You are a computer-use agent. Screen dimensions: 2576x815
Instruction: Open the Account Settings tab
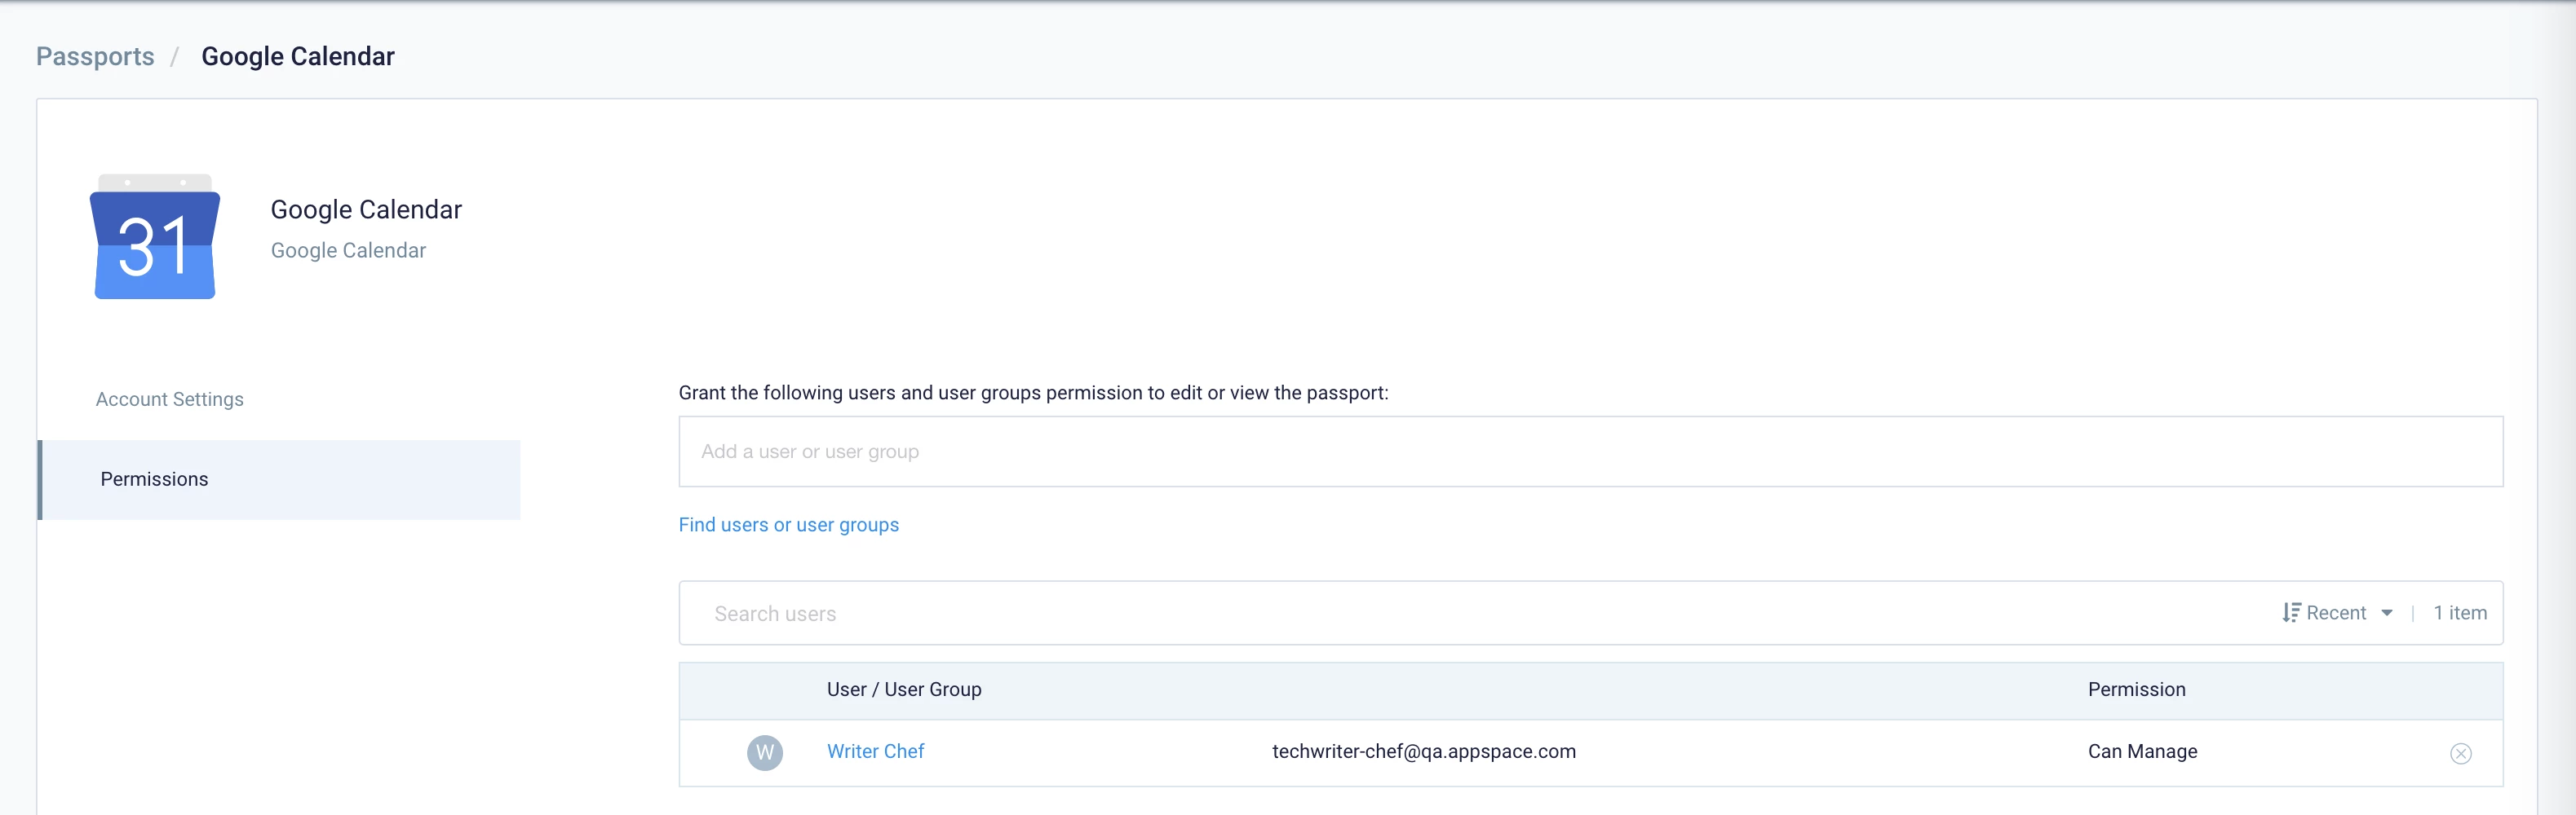tap(170, 399)
